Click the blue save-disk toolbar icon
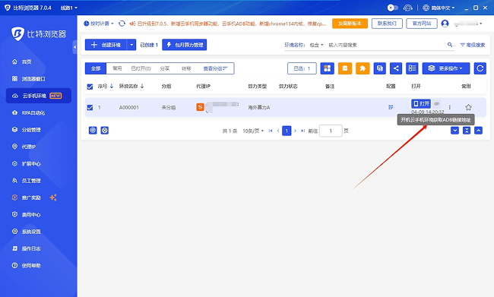This screenshot has width=494, height=297. [380, 68]
